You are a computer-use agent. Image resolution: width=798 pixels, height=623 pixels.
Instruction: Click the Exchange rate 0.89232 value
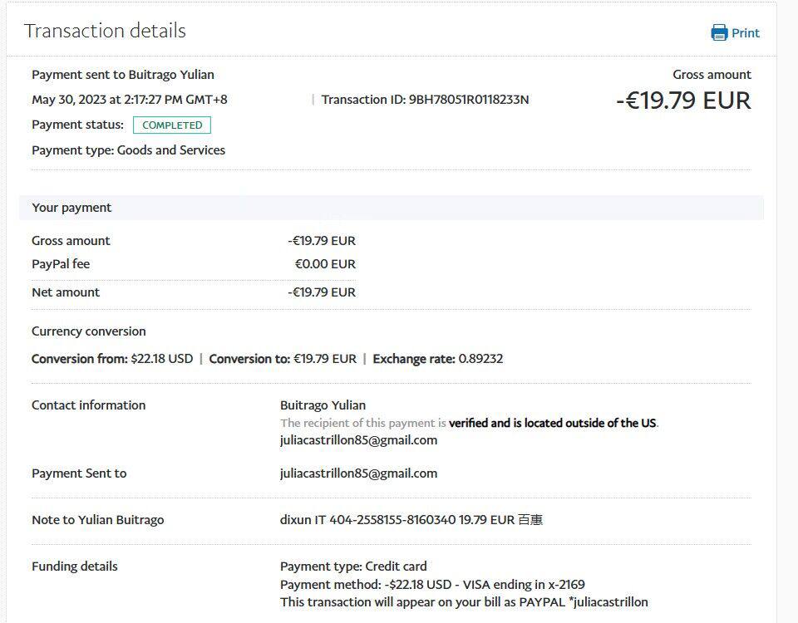479,359
